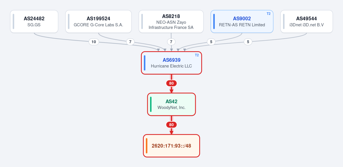
Task: Click red 80 label below AS6939
Action: [x=171, y=83]
